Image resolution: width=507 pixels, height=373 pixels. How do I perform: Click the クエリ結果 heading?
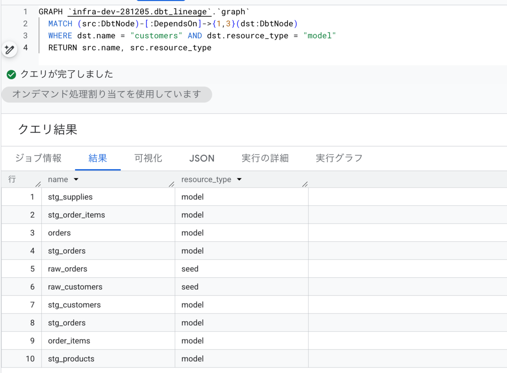[48, 129]
